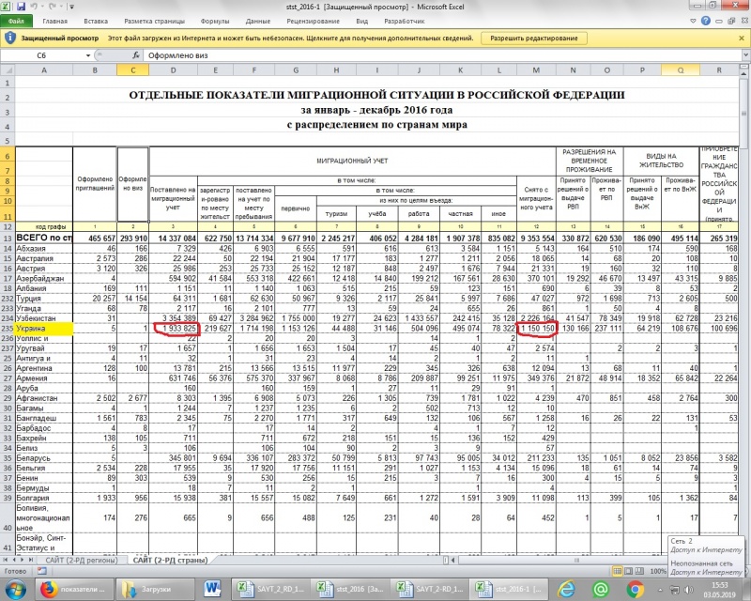
Task: Click the horizontal scrollbar thumb
Action: pos(576,560)
